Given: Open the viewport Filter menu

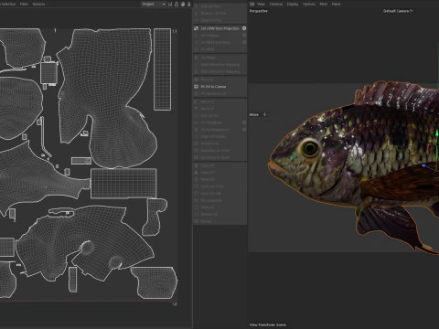Looking at the screenshot, I should coord(323,4).
